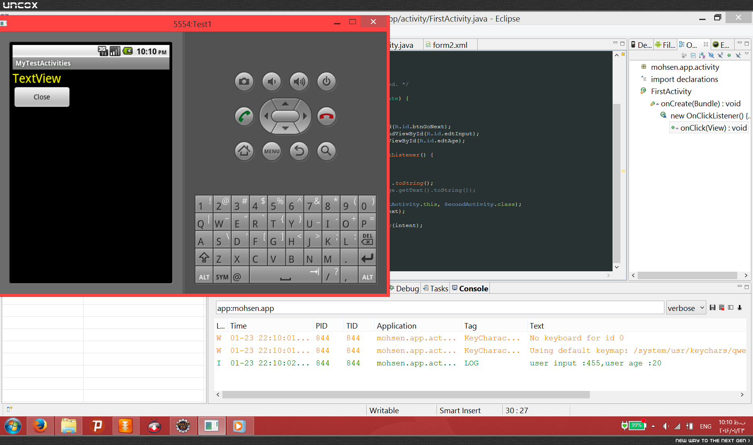Click the LogCat horizontal scrollbar thumb
The width and height of the screenshot is (753, 445).
pos(406,394)
